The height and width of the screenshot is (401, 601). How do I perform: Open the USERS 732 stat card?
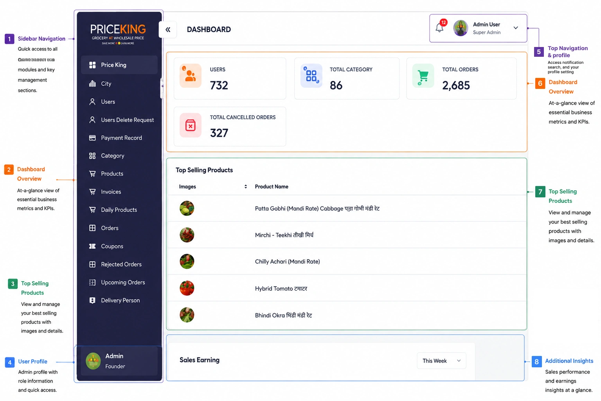point(230,78)
